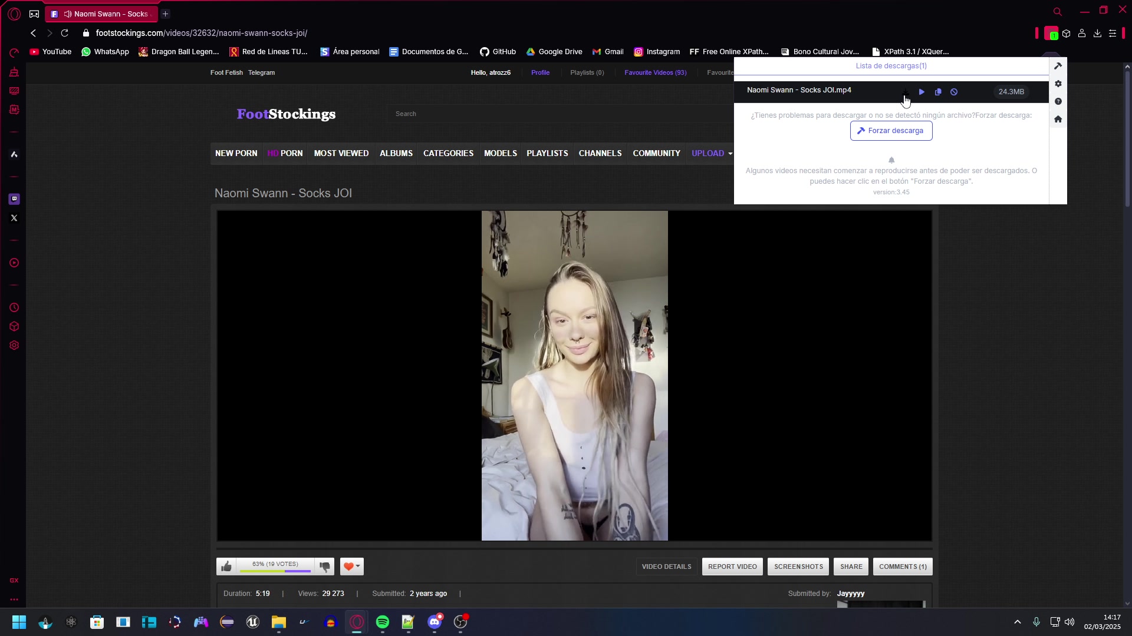This screenshot has height=636, width=1132.
Task: Open the downloader settings gear icon
Action: click(1058, 84)
